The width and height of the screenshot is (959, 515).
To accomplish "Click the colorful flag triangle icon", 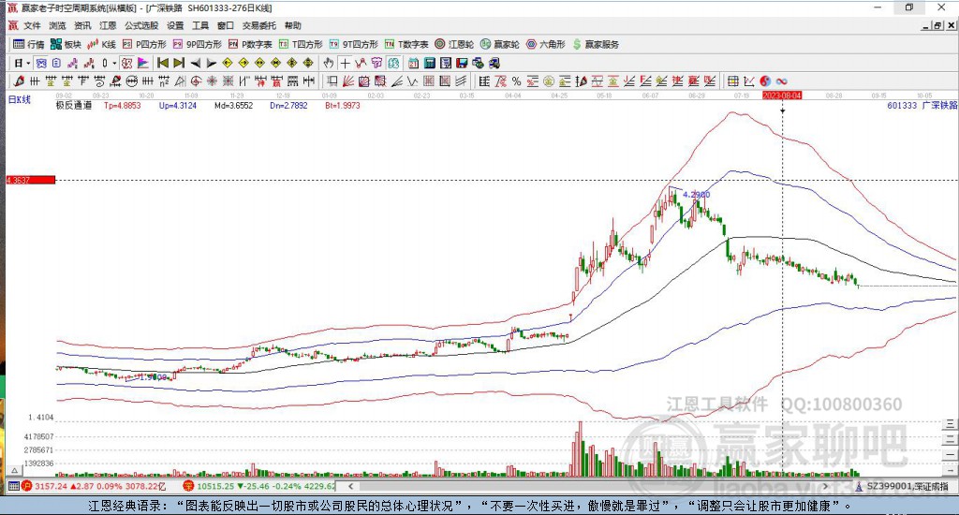I will pos(142,63).
